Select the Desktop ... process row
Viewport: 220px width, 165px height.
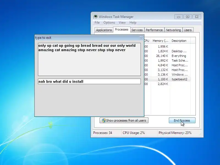coord(167,51)
